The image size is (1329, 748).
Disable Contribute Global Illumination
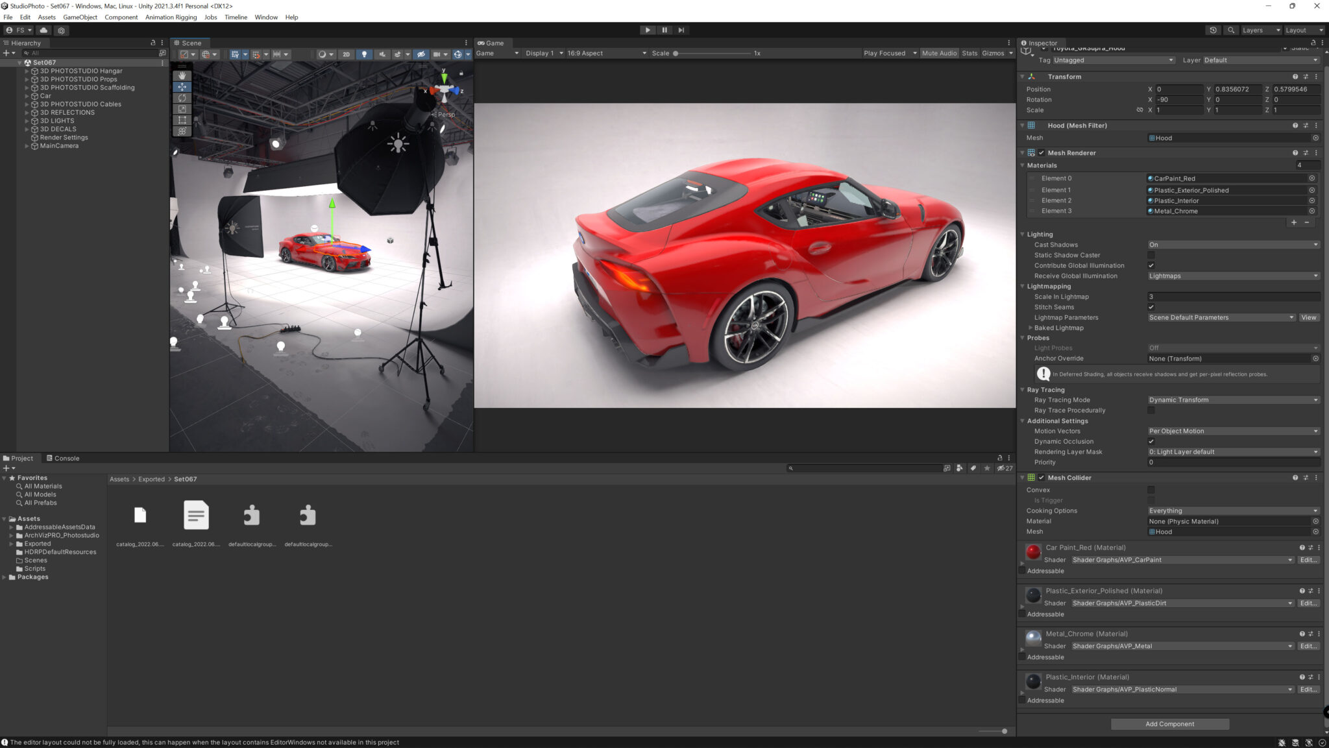[x=1151, y=265]
